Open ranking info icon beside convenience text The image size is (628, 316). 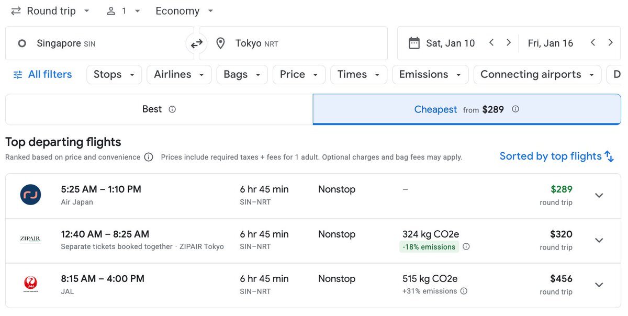[149, 157]
